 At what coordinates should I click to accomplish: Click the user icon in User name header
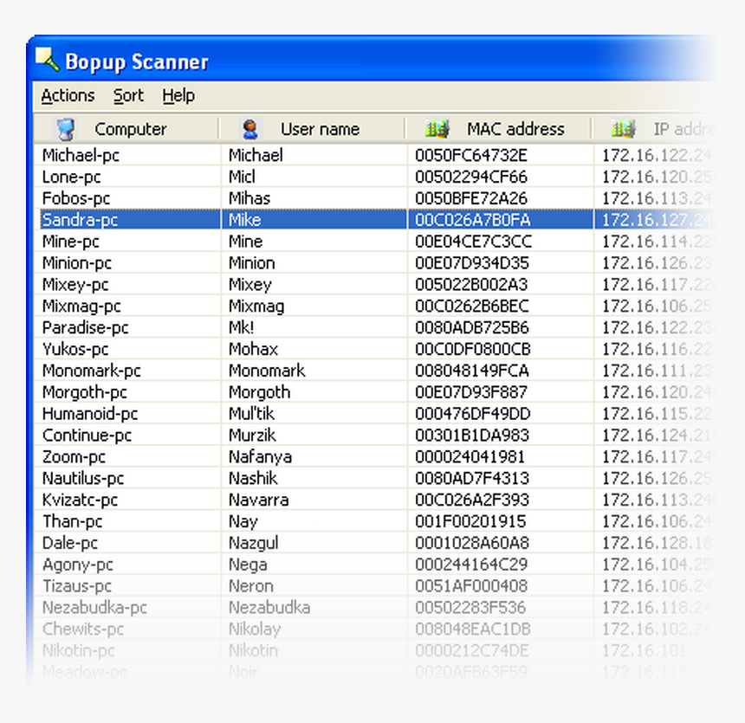249,129
